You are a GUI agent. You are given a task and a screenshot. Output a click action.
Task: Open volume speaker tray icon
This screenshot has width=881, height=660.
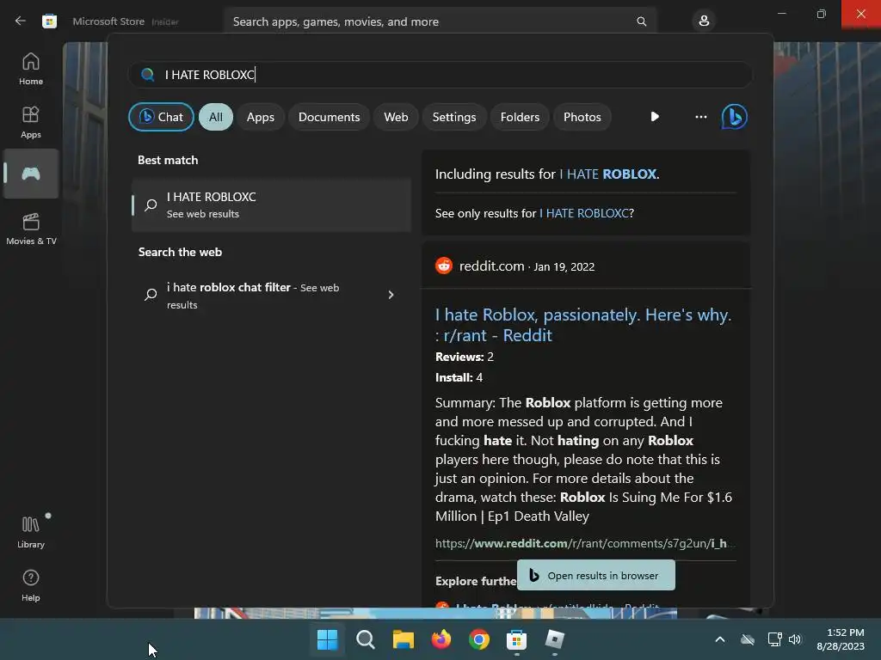794,639
